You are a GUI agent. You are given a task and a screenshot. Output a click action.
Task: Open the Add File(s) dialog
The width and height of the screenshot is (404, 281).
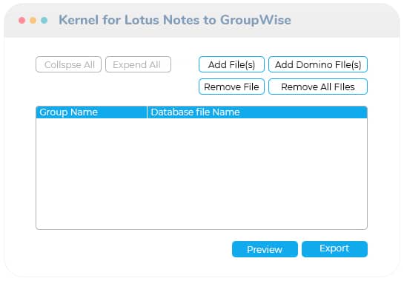[x=231, y=64]
